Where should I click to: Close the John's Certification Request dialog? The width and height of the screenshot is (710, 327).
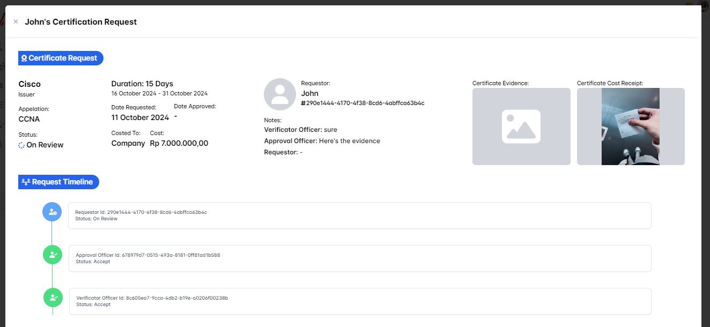(16, 22)
